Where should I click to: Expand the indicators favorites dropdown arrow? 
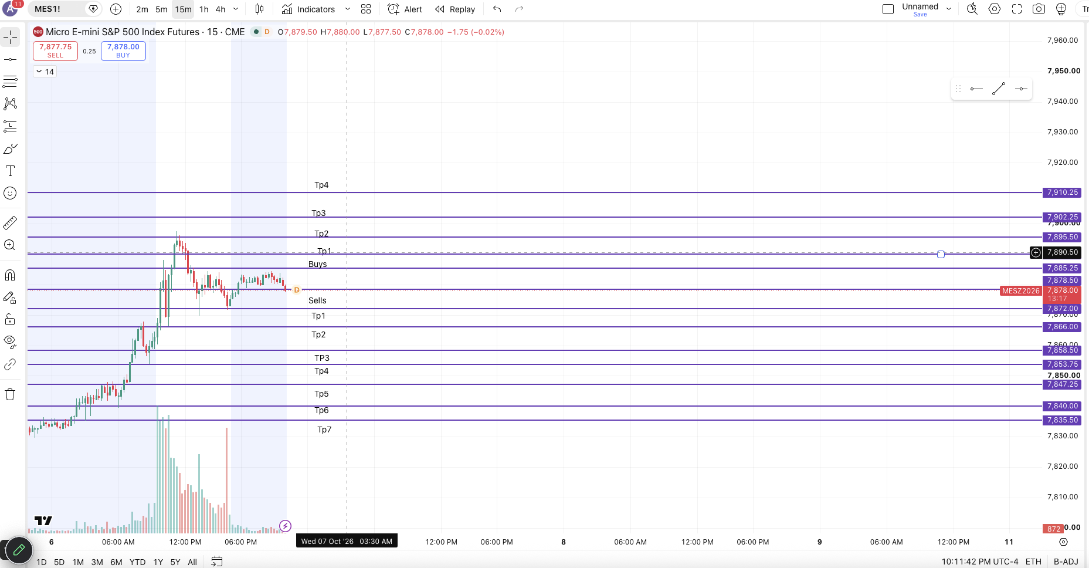347,9
